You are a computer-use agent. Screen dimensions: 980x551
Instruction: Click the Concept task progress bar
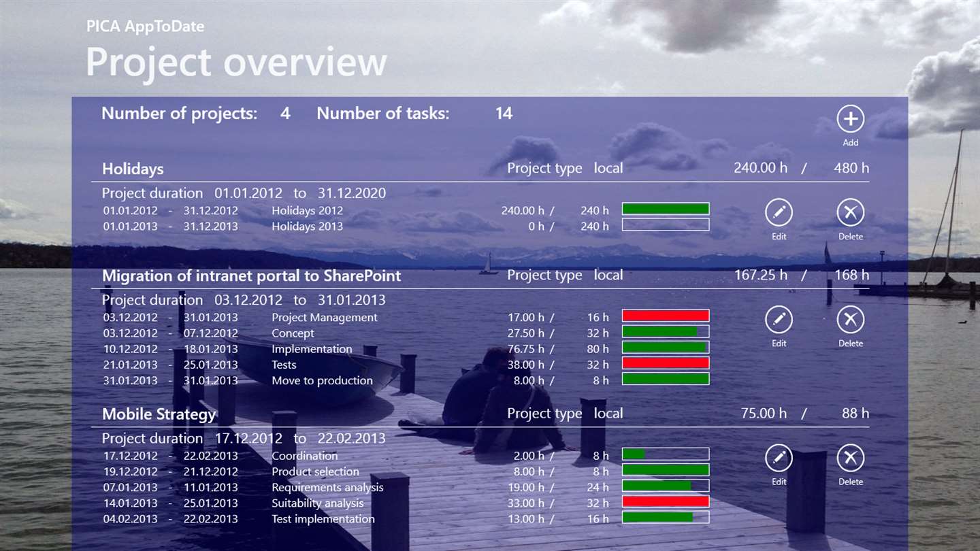tap(666, 331)
